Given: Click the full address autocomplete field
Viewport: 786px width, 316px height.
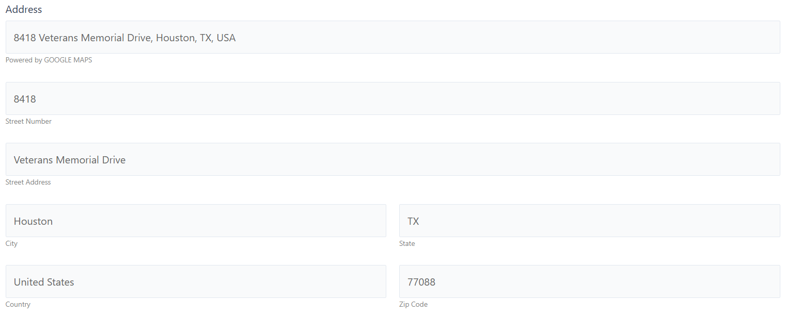Looking at the screenshot, I should pos(392,37).
